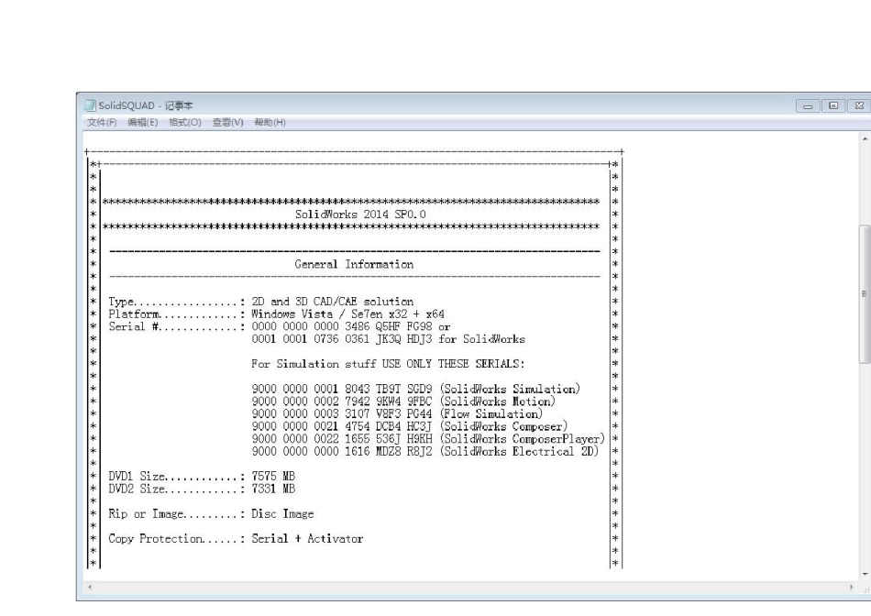
Task: Click the "Serial #" field label
Action: (x=134, y=326)
